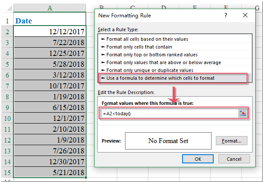Click the formula input field
The image size is (263, 182).
[x=169, y=113]
